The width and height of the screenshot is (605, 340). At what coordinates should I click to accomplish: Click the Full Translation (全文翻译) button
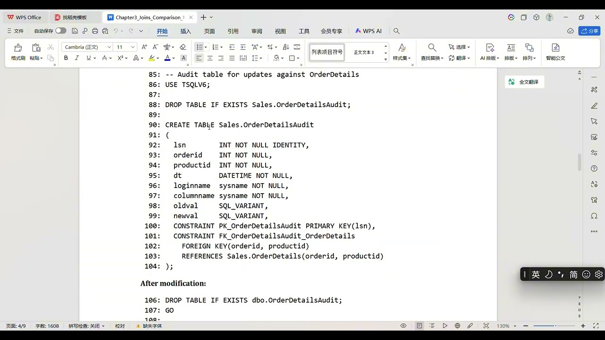click(524, 82)
